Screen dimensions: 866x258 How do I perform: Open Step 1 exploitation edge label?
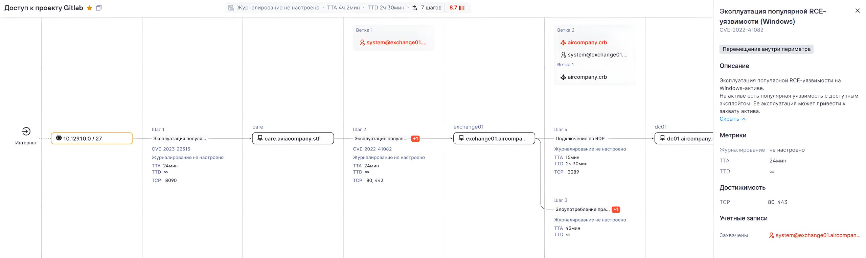click(x=179, y=139)
